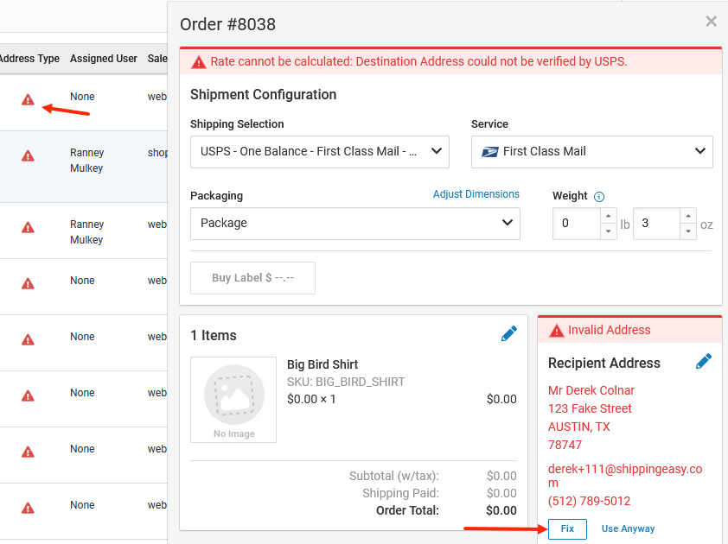Click the rate error alert triangle icon
Image resolution: width=728 pixels, height=544 pixels.
(x=199, y=61)
